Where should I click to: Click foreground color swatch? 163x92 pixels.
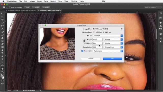click(2, 76)
